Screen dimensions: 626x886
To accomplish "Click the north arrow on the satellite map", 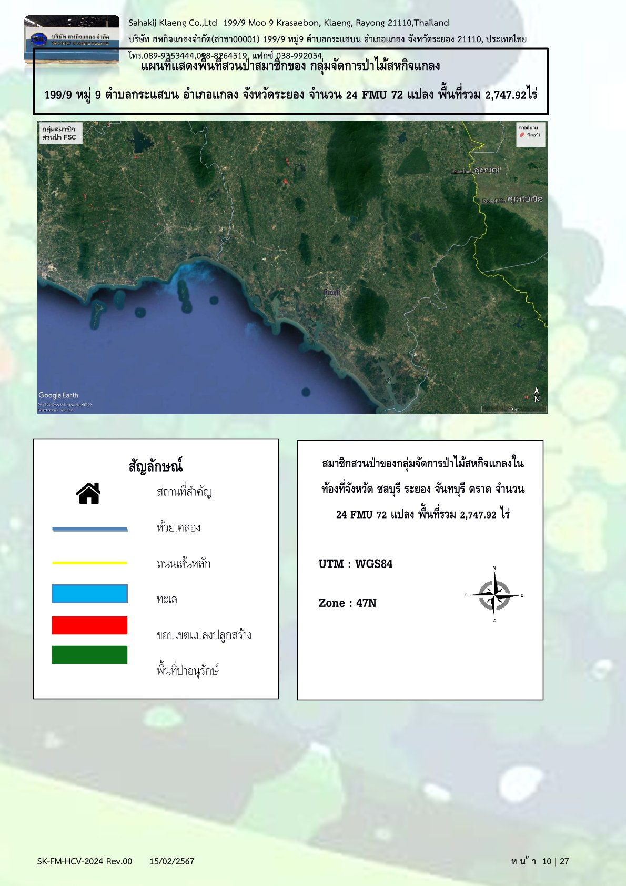I will click(537, 394).
